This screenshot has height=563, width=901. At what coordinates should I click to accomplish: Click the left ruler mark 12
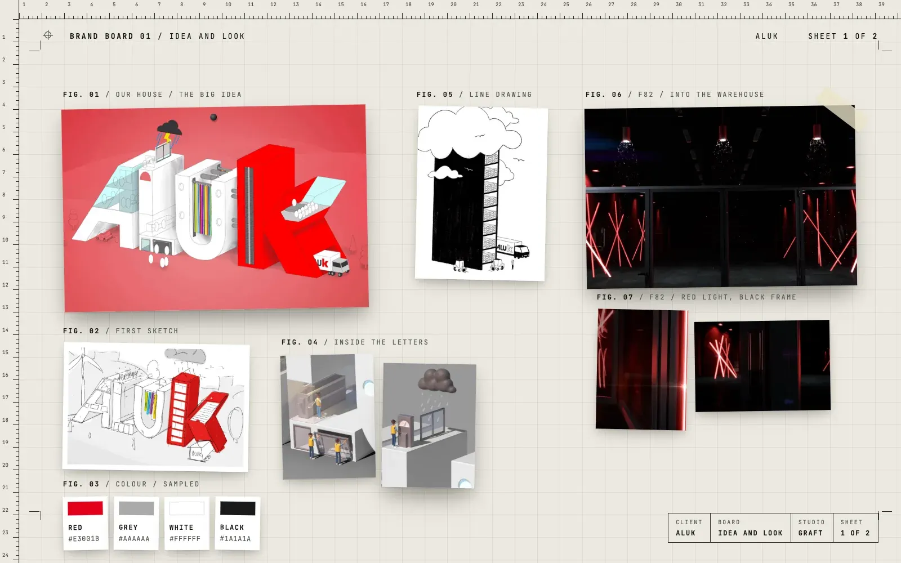tap(5, 285)
